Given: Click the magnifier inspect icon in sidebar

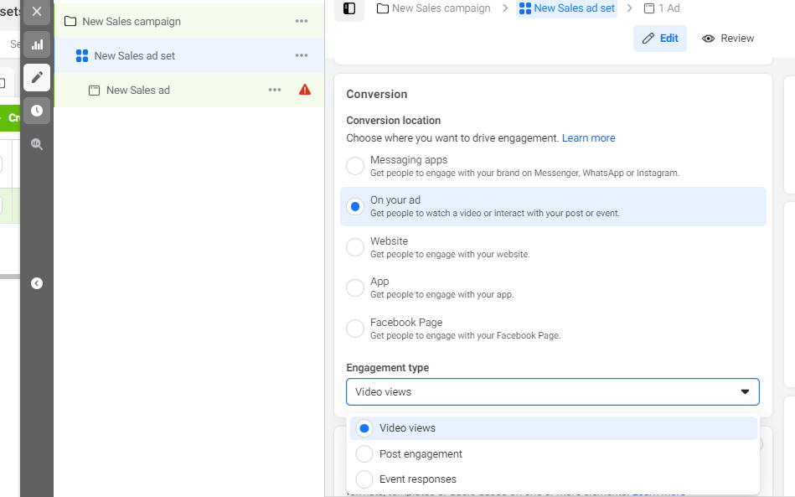Looking at the screenshot, I should (x=37, y=144).
